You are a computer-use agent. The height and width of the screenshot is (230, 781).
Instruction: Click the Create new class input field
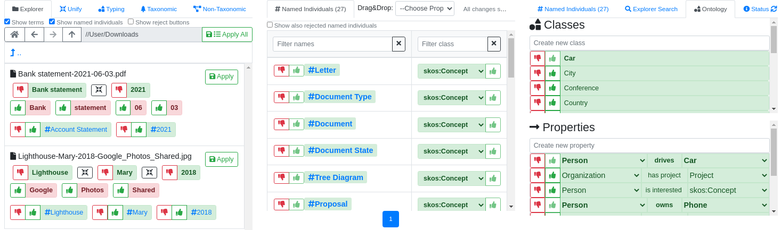(x=649, y=43)
